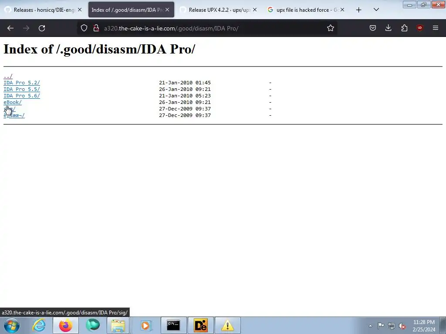This screenshot has width=446, height=334.
Task: Switch to the Releases horsicq/DIE-engine tab
Action: click(x=44, y=10)
